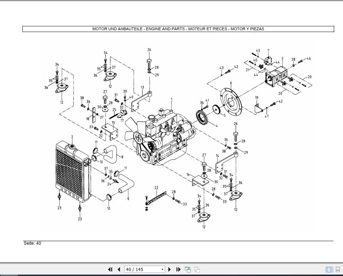Jump to the first page icon
The width and height of the screenshot is (343, 276).
click(x=110, y=269)
